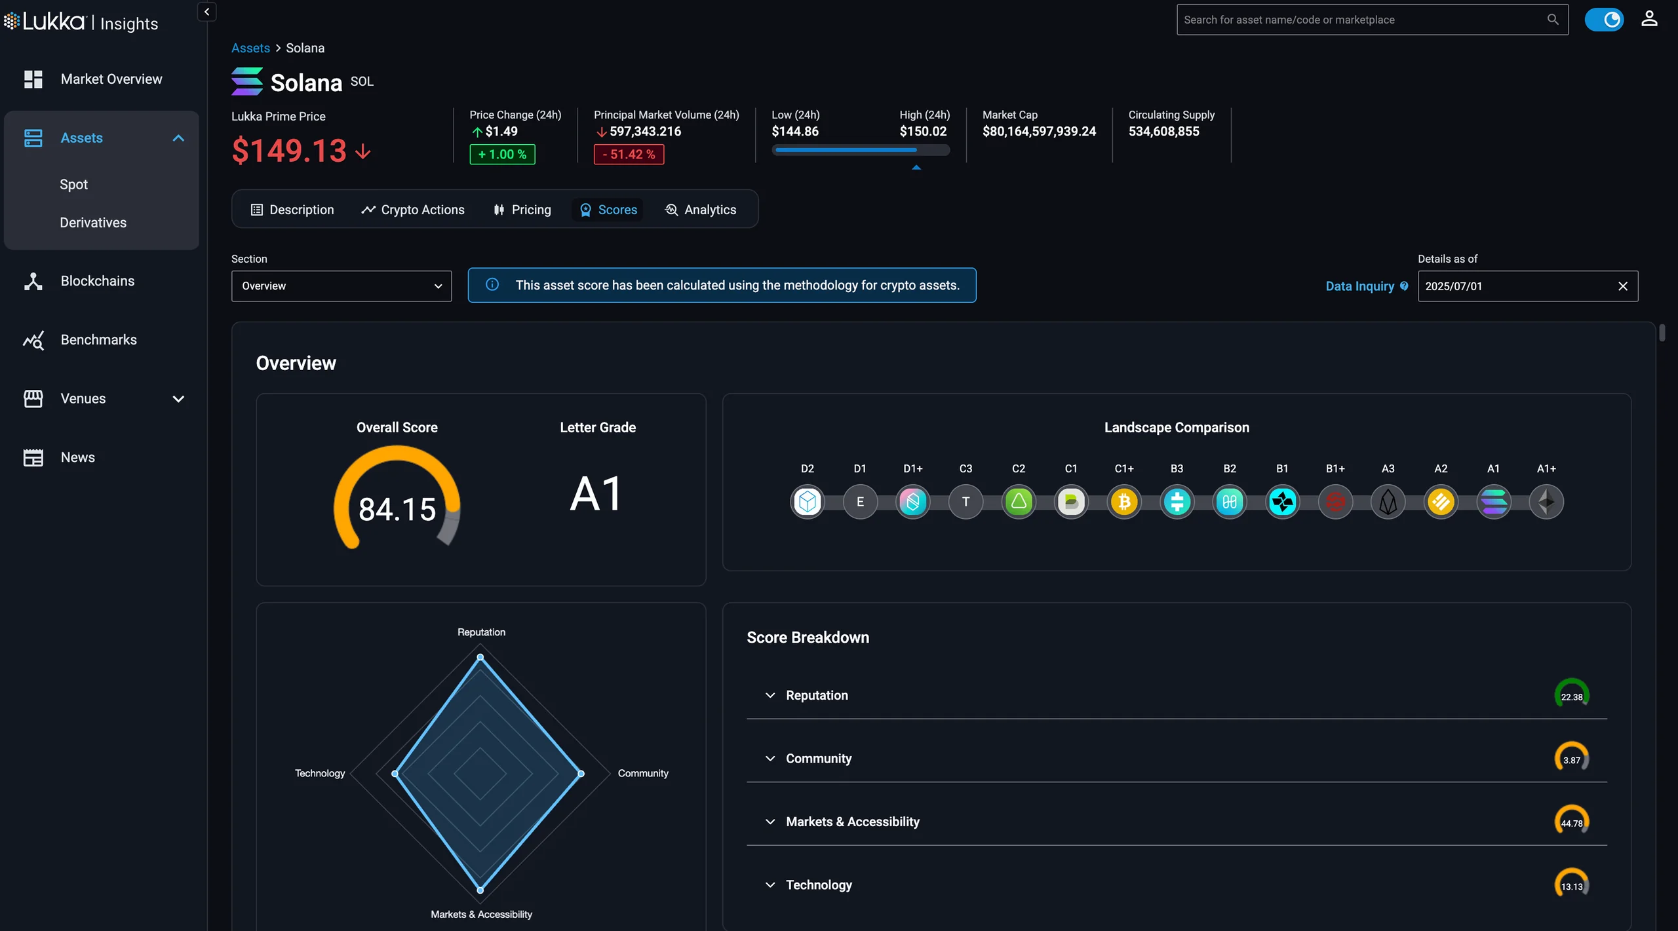This screenshot has width=1678, height=931.
Task: Switch to the Analytics tab
Action: [x=701, y=210]
